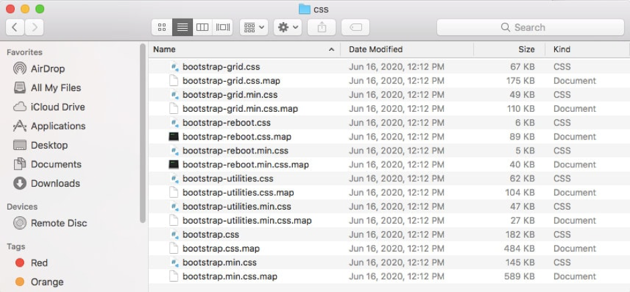
Task: Select the list view button
Action: click(x=182, y=27)
